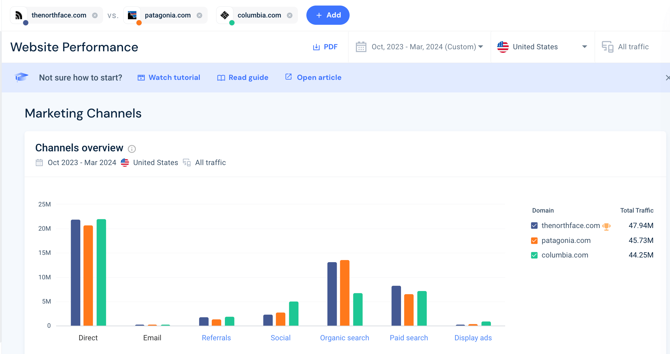The width and height of the screenshot is (670, 354).
Task: Click the Add competitor button
Action: [x=328, y=15]
